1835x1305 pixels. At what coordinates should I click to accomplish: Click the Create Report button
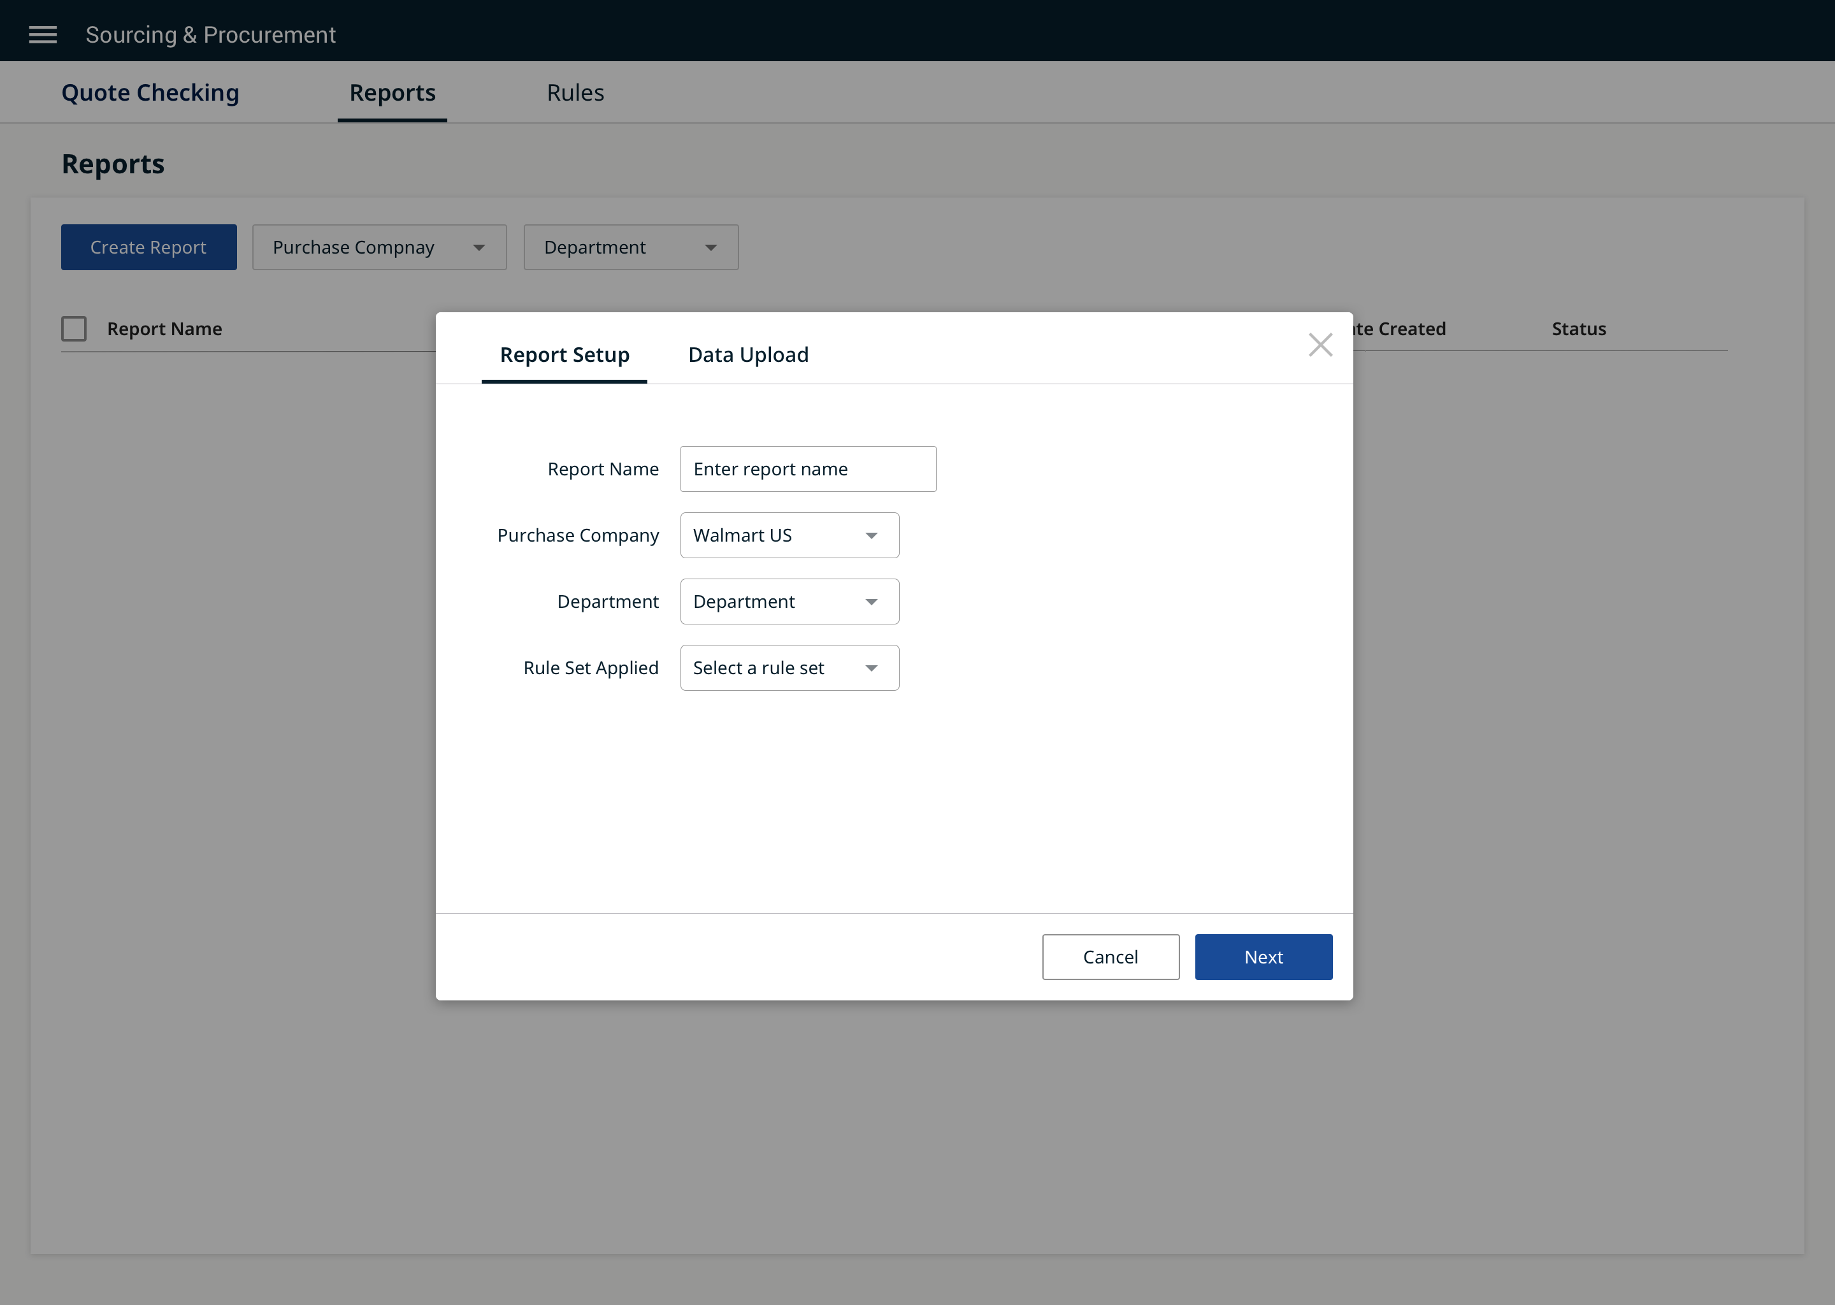(x=148, y=247)
